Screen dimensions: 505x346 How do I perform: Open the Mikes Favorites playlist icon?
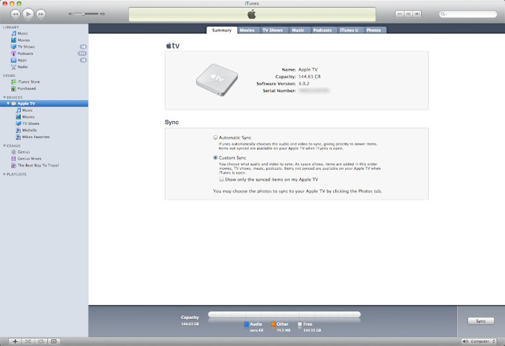pos(18,137)
